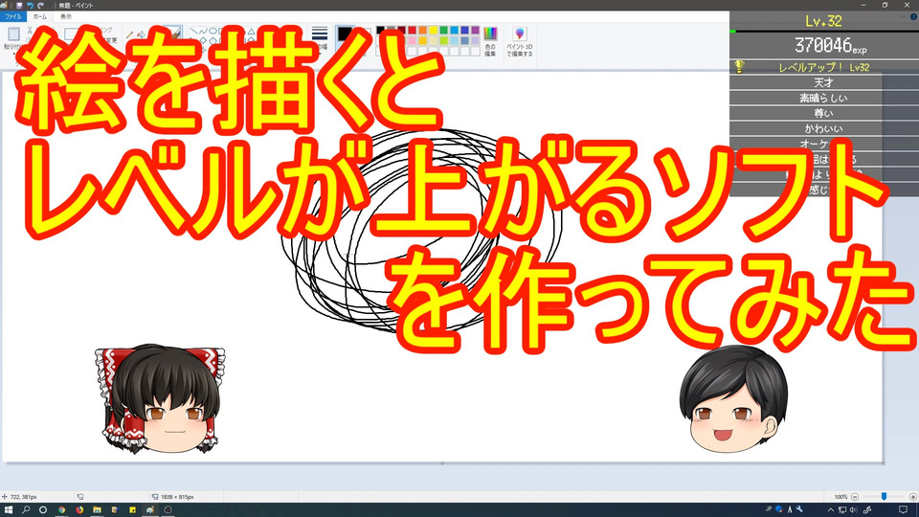Screen dimensions: 919x517
Task: Click the zoom out minus button
Action: coord(855,497)
